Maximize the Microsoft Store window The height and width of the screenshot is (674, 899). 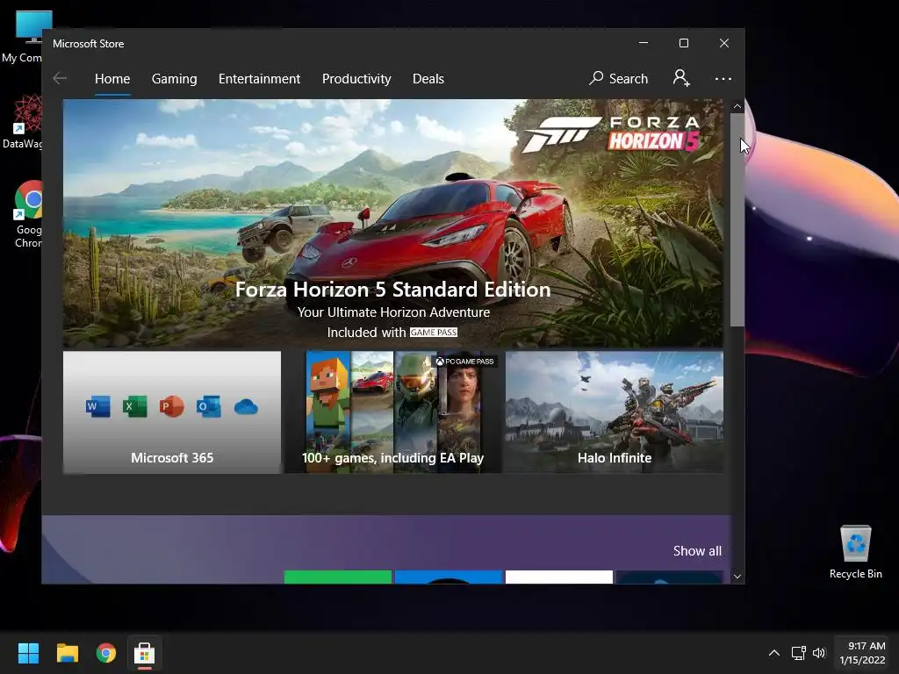(683, 43)
